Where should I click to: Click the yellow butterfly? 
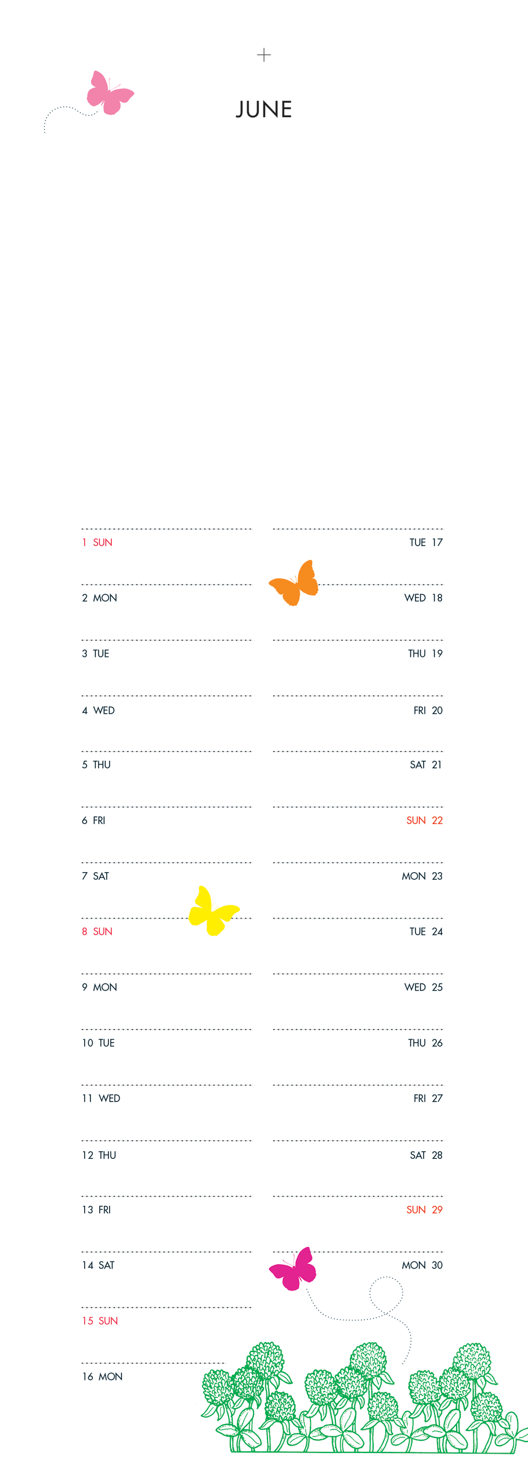(212, 912)
